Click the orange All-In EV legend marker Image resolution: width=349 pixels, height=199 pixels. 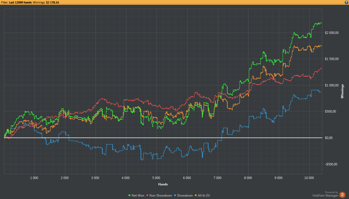[x=196, y=196]
